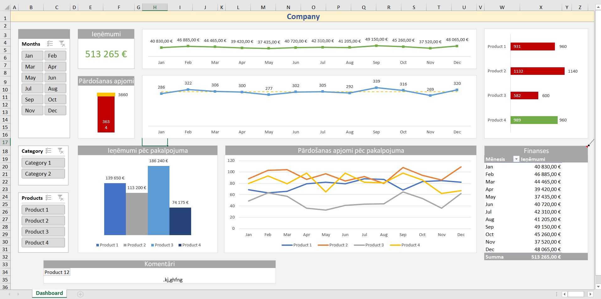Filter by the Dec button in Months
The width and height of the screenshot is (601, 299).
pos(55,111)
